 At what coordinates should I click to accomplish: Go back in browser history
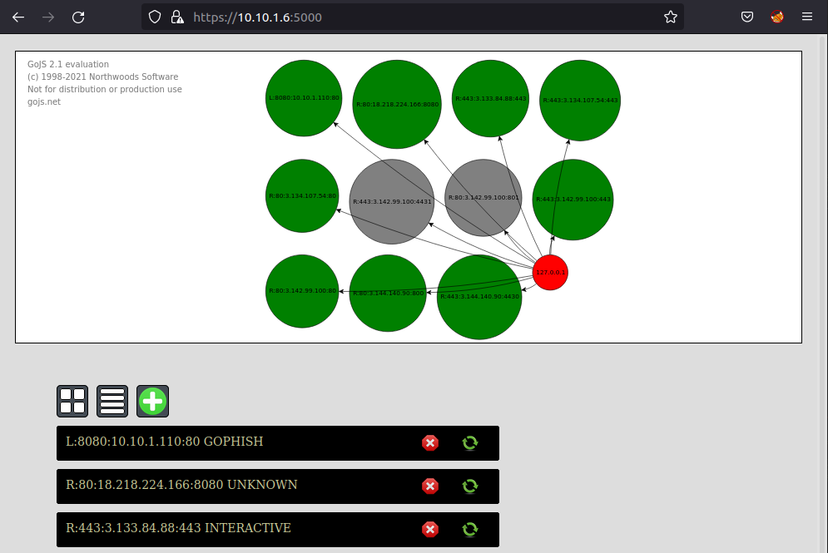coord(18,17)
